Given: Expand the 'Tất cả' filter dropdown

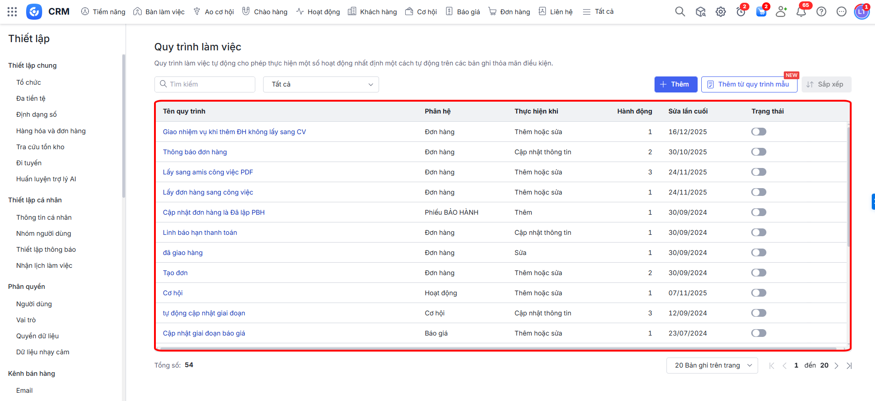Looking at the screenshot, I should pyautogui.click(x=321, y=84).
